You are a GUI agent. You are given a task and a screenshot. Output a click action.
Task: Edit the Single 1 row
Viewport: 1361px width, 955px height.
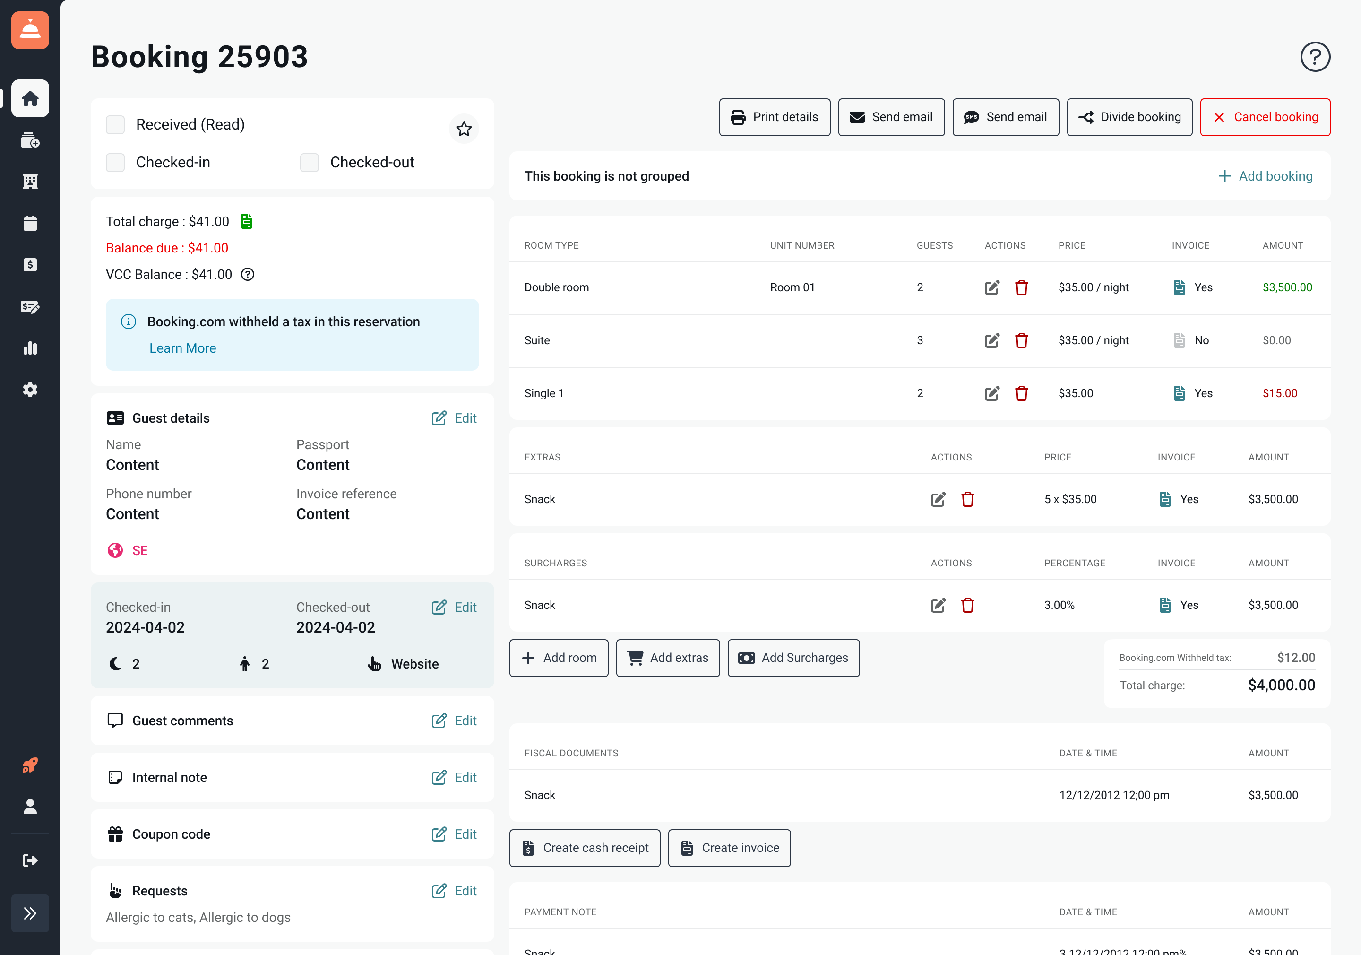pos(992,393)
